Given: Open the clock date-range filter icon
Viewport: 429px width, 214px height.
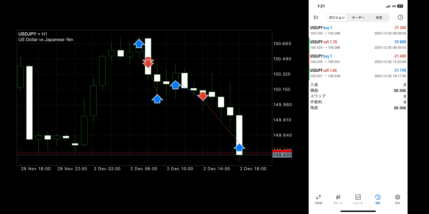Looking at the screenshot, I should [x=400, y=17].
